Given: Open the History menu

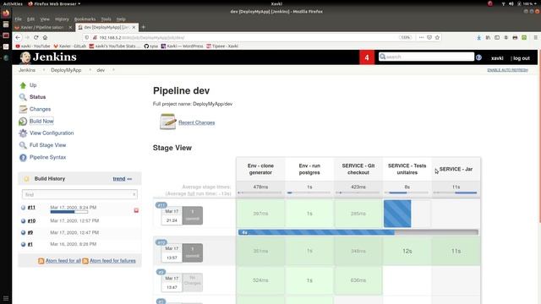Looking at the screenshot, I should click(x=62, y=19).
